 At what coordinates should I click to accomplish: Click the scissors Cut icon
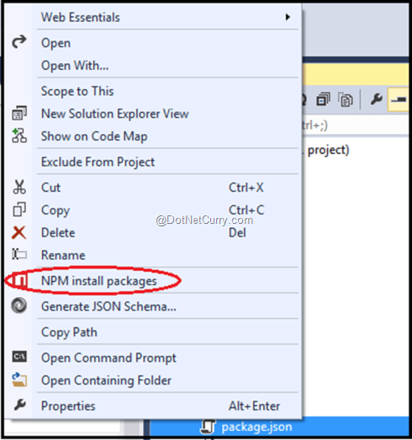tap(19, 187)
